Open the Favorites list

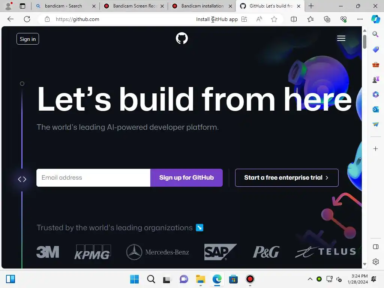pyautogui.click(x=310, y=19)
